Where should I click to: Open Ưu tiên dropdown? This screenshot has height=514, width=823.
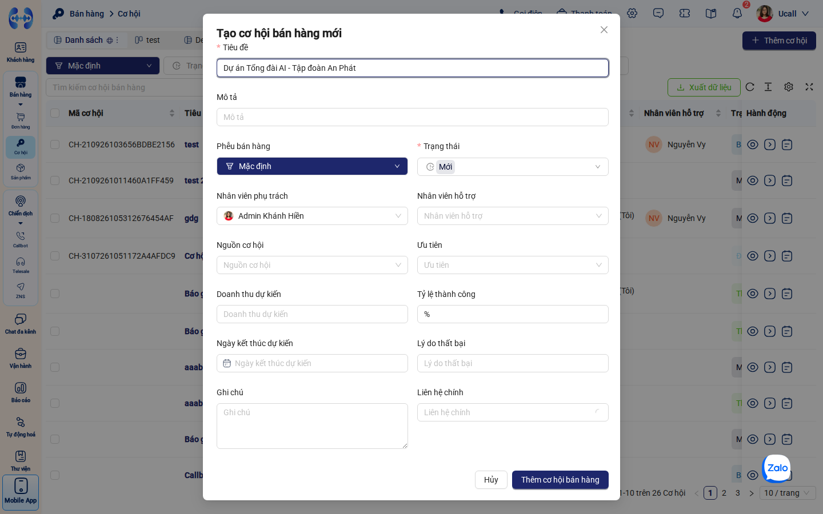[513, 265]
